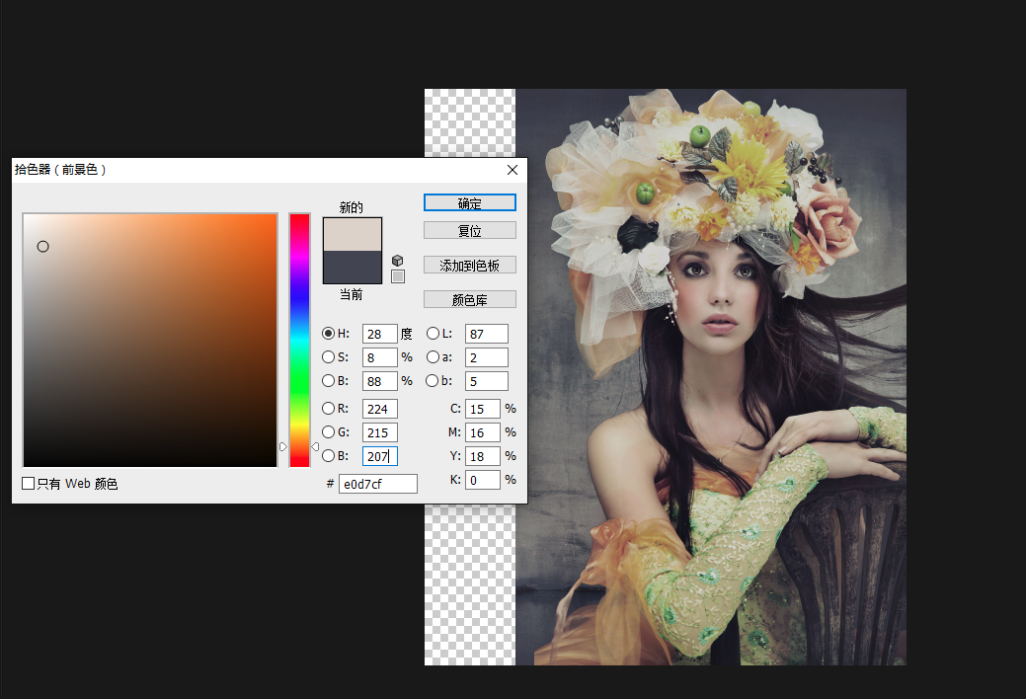Click the K black percentage field
1026x699 pixels.
point(482,480)
